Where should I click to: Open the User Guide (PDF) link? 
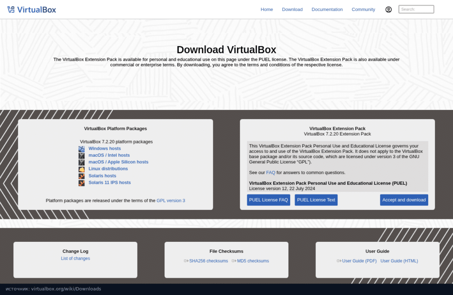click(359, 261)
